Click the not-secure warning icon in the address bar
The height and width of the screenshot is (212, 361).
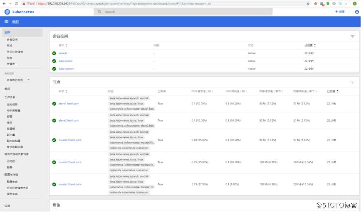[x=24, y=4]
